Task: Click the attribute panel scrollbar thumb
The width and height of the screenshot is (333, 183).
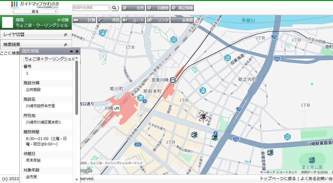Action: coord(77,88)
